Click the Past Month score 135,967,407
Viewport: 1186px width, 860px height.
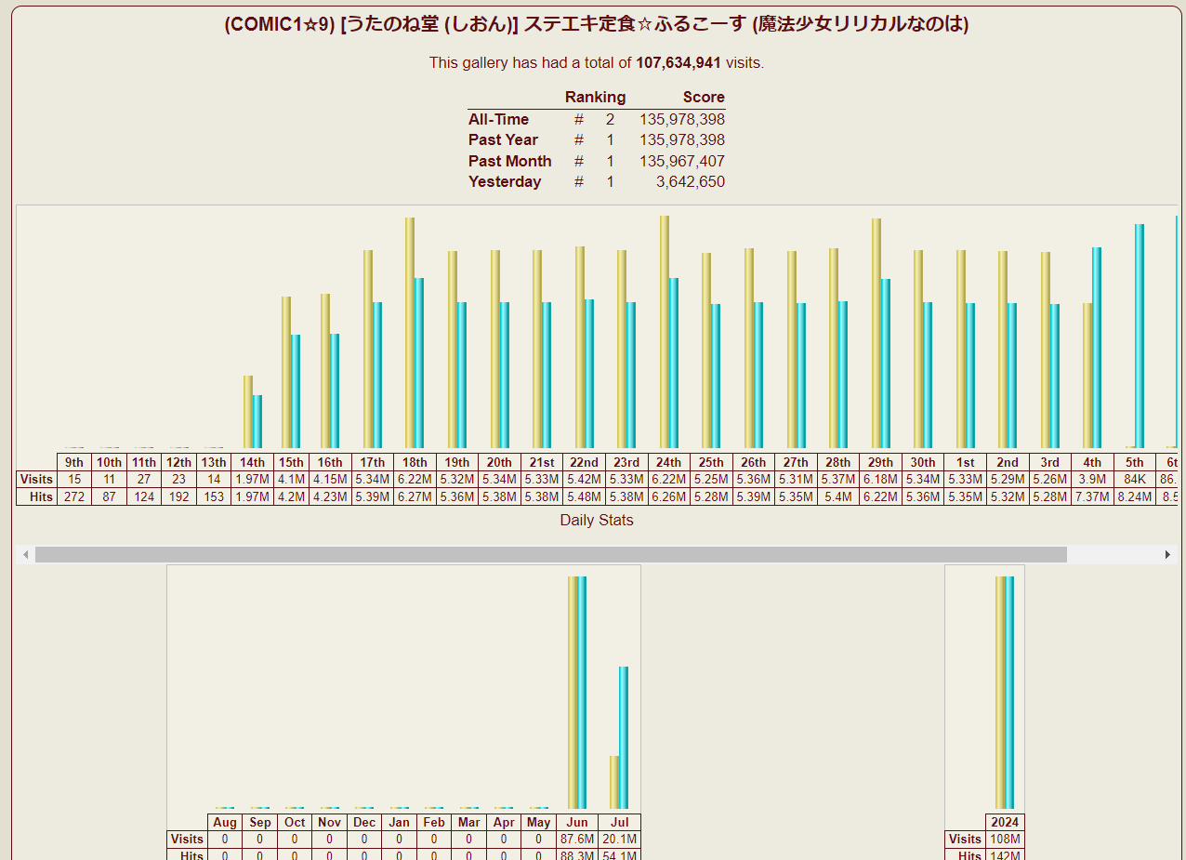pyautogui.click(x=682, y=161)
